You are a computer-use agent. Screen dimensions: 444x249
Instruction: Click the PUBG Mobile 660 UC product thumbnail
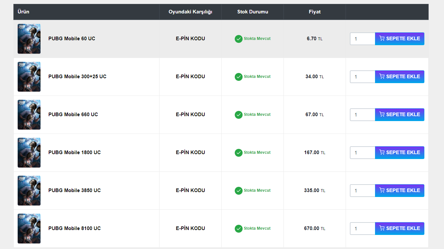tap(29, 115)
